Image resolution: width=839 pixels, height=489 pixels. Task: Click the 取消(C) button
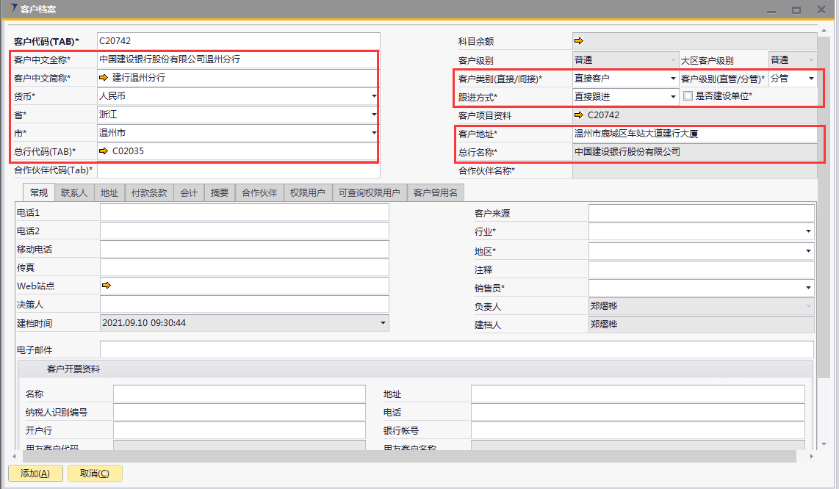95,474
